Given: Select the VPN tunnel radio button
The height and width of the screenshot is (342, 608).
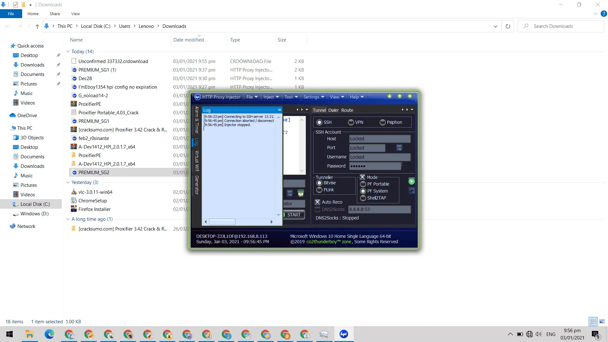Looking at the screenshot, I should click(351, 123).
